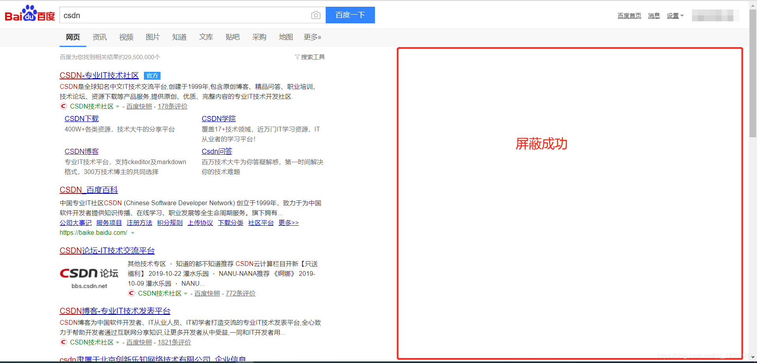
Task: Expand the 更多» search categories
Action: coord(312,37)
